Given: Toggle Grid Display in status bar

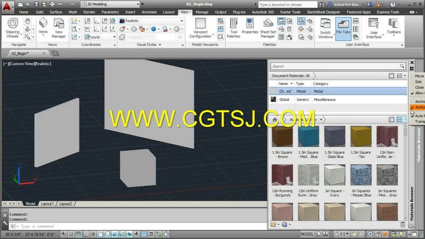Looking at the screenshot, I should point(78,234).
